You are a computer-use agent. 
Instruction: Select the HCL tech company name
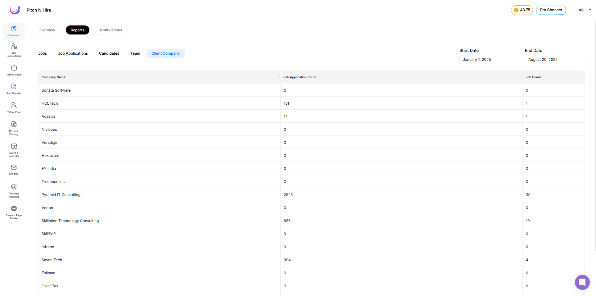[x=50, y=103]
